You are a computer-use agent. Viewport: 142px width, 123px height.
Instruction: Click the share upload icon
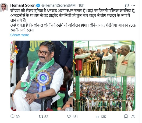click(133, 116)
